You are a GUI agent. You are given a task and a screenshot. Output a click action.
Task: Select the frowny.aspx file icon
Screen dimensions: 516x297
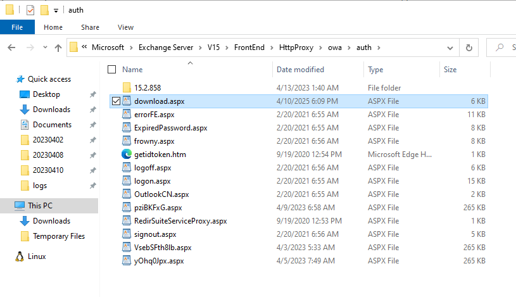pos(127,141)
